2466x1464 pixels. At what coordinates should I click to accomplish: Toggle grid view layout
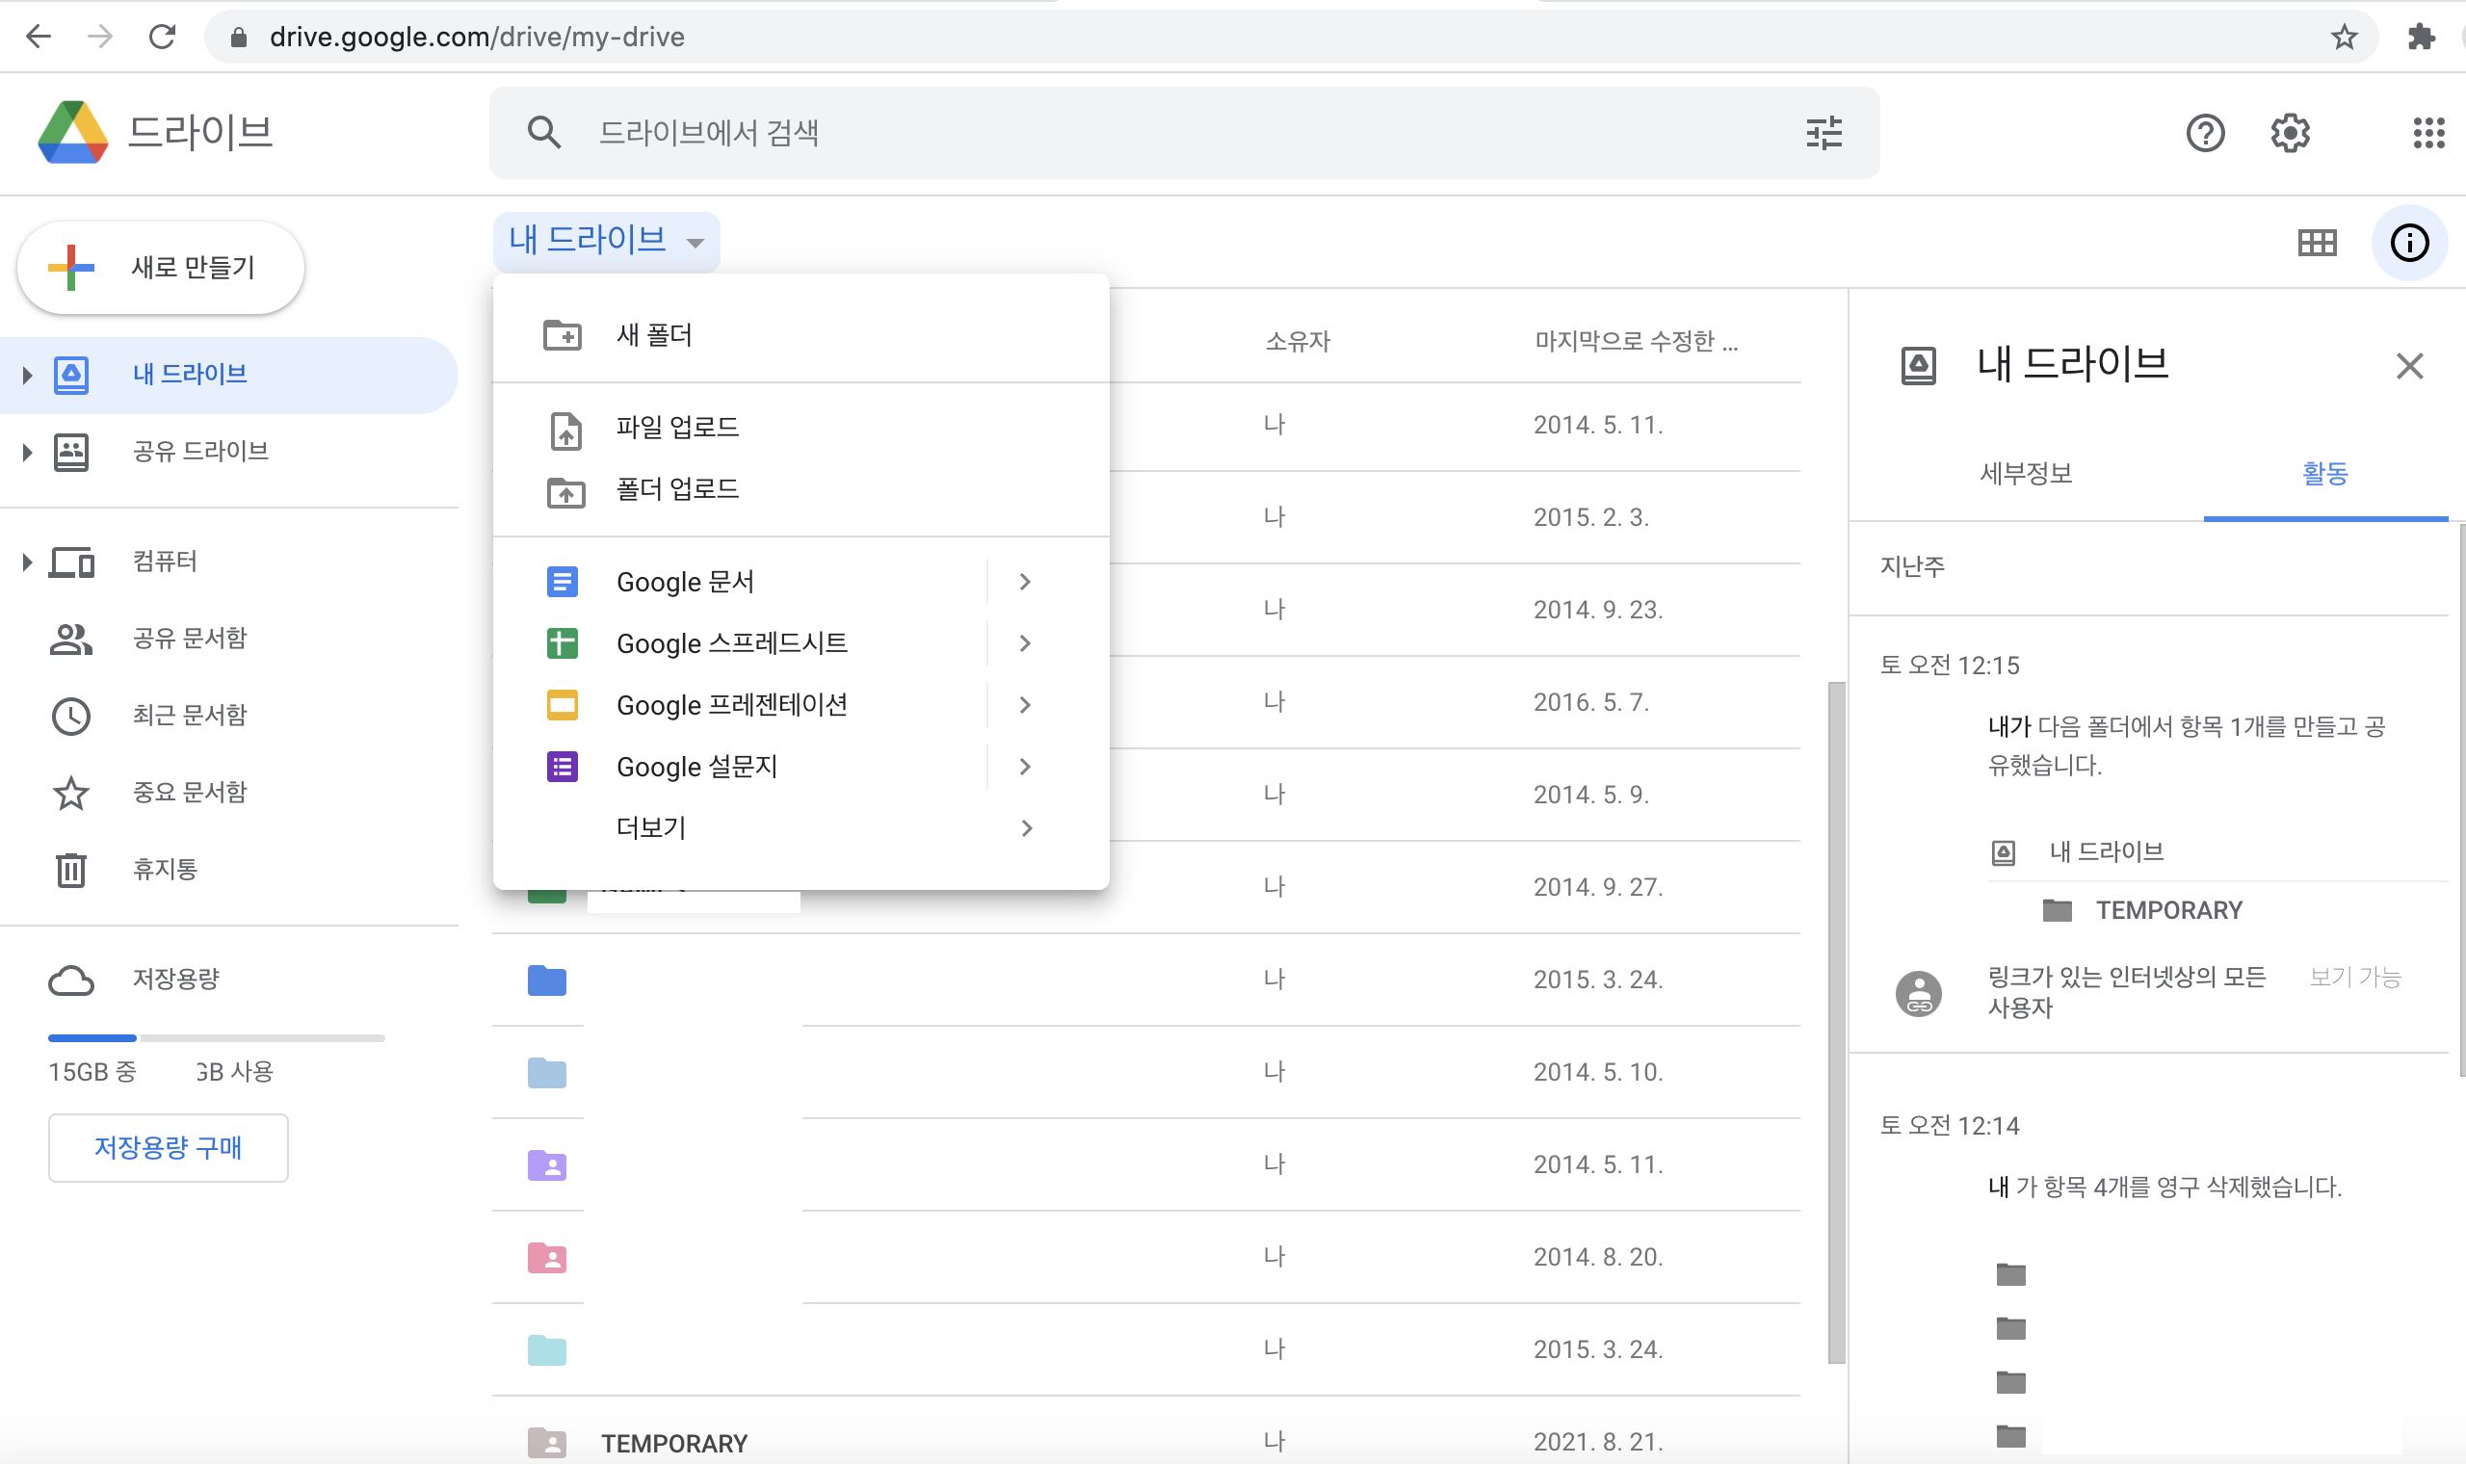(x=2319, y=242)
